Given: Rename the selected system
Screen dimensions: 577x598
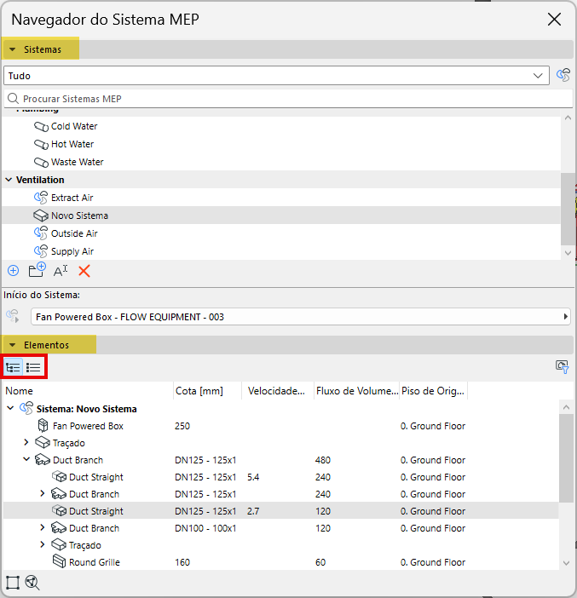Looking at the screenshot, I should pyautogui.click(x=61, y=271).
